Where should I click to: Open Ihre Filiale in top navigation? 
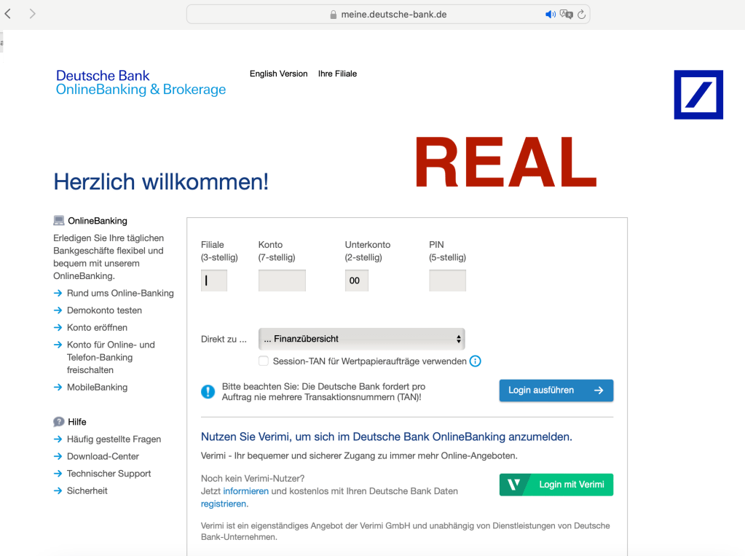tap(337, 74)
